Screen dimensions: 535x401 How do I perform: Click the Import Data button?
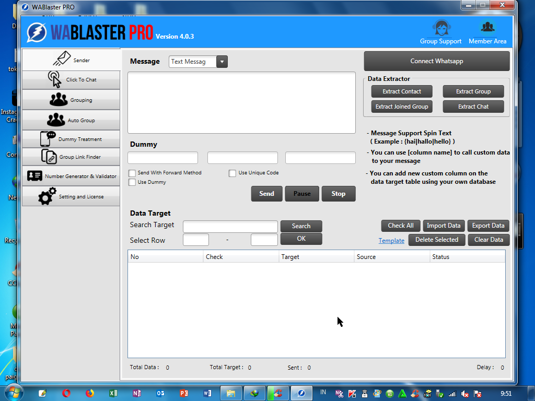[444, 226]
